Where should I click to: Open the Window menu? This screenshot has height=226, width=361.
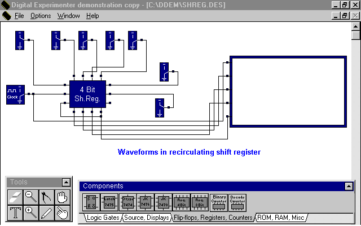[68, 16]
